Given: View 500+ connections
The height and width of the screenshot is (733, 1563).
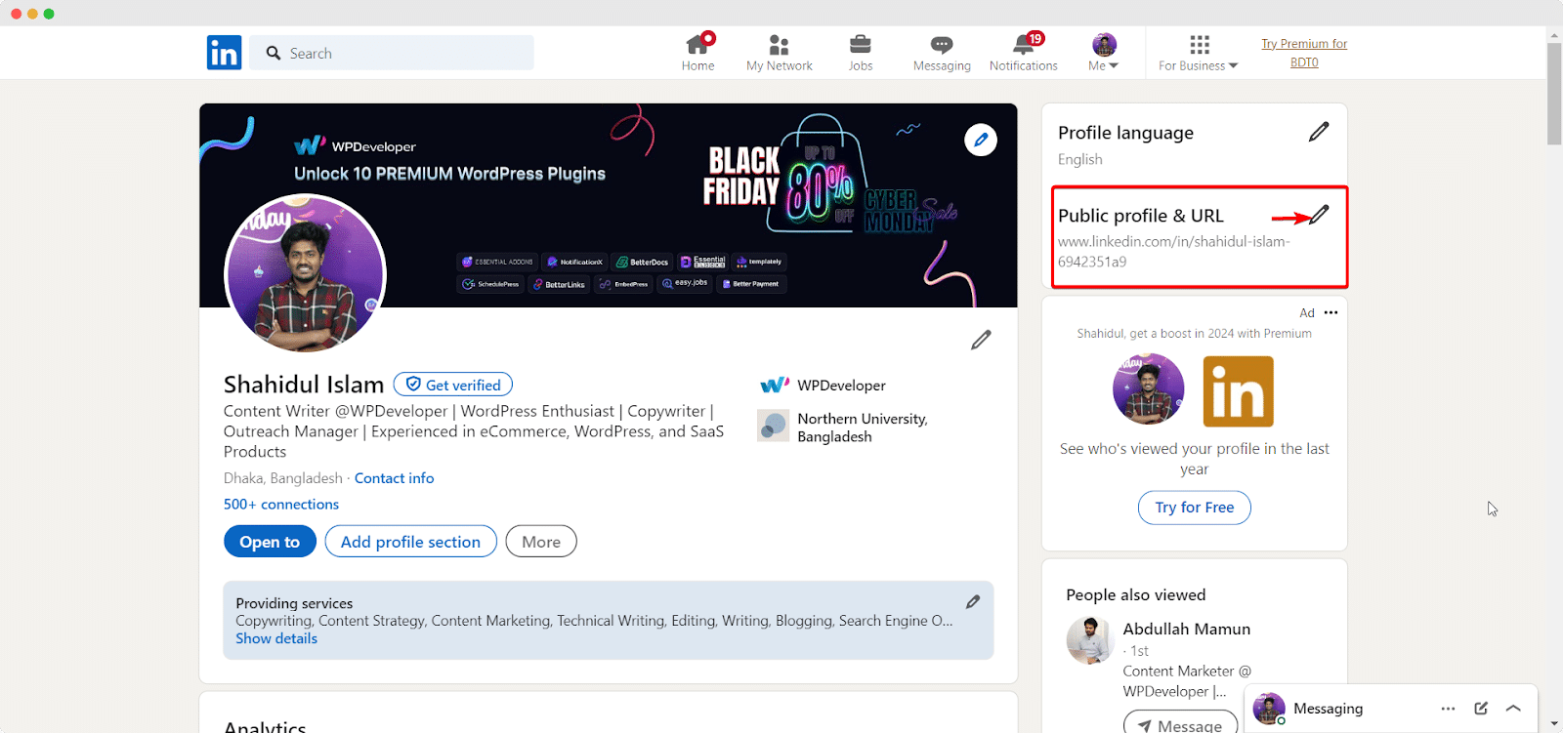Looking at the screenshot, I should [x=281, y=505].
